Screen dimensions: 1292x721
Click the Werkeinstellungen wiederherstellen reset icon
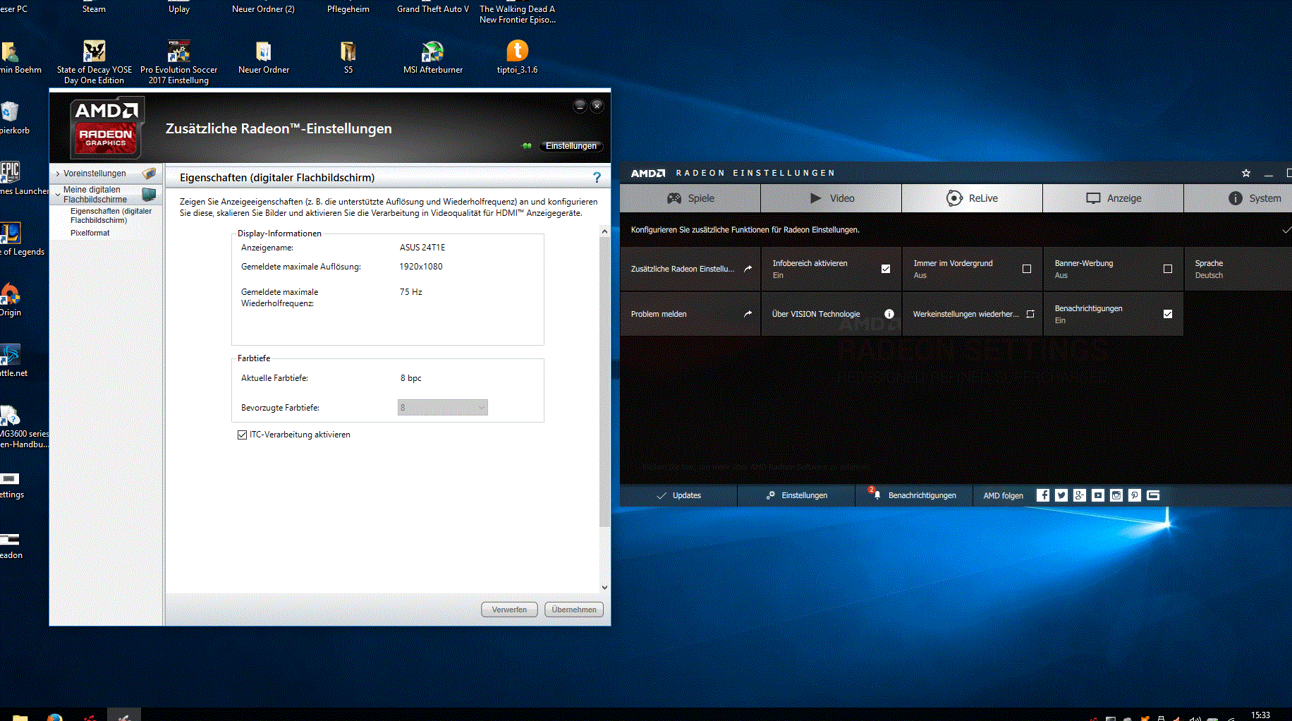1030,314
